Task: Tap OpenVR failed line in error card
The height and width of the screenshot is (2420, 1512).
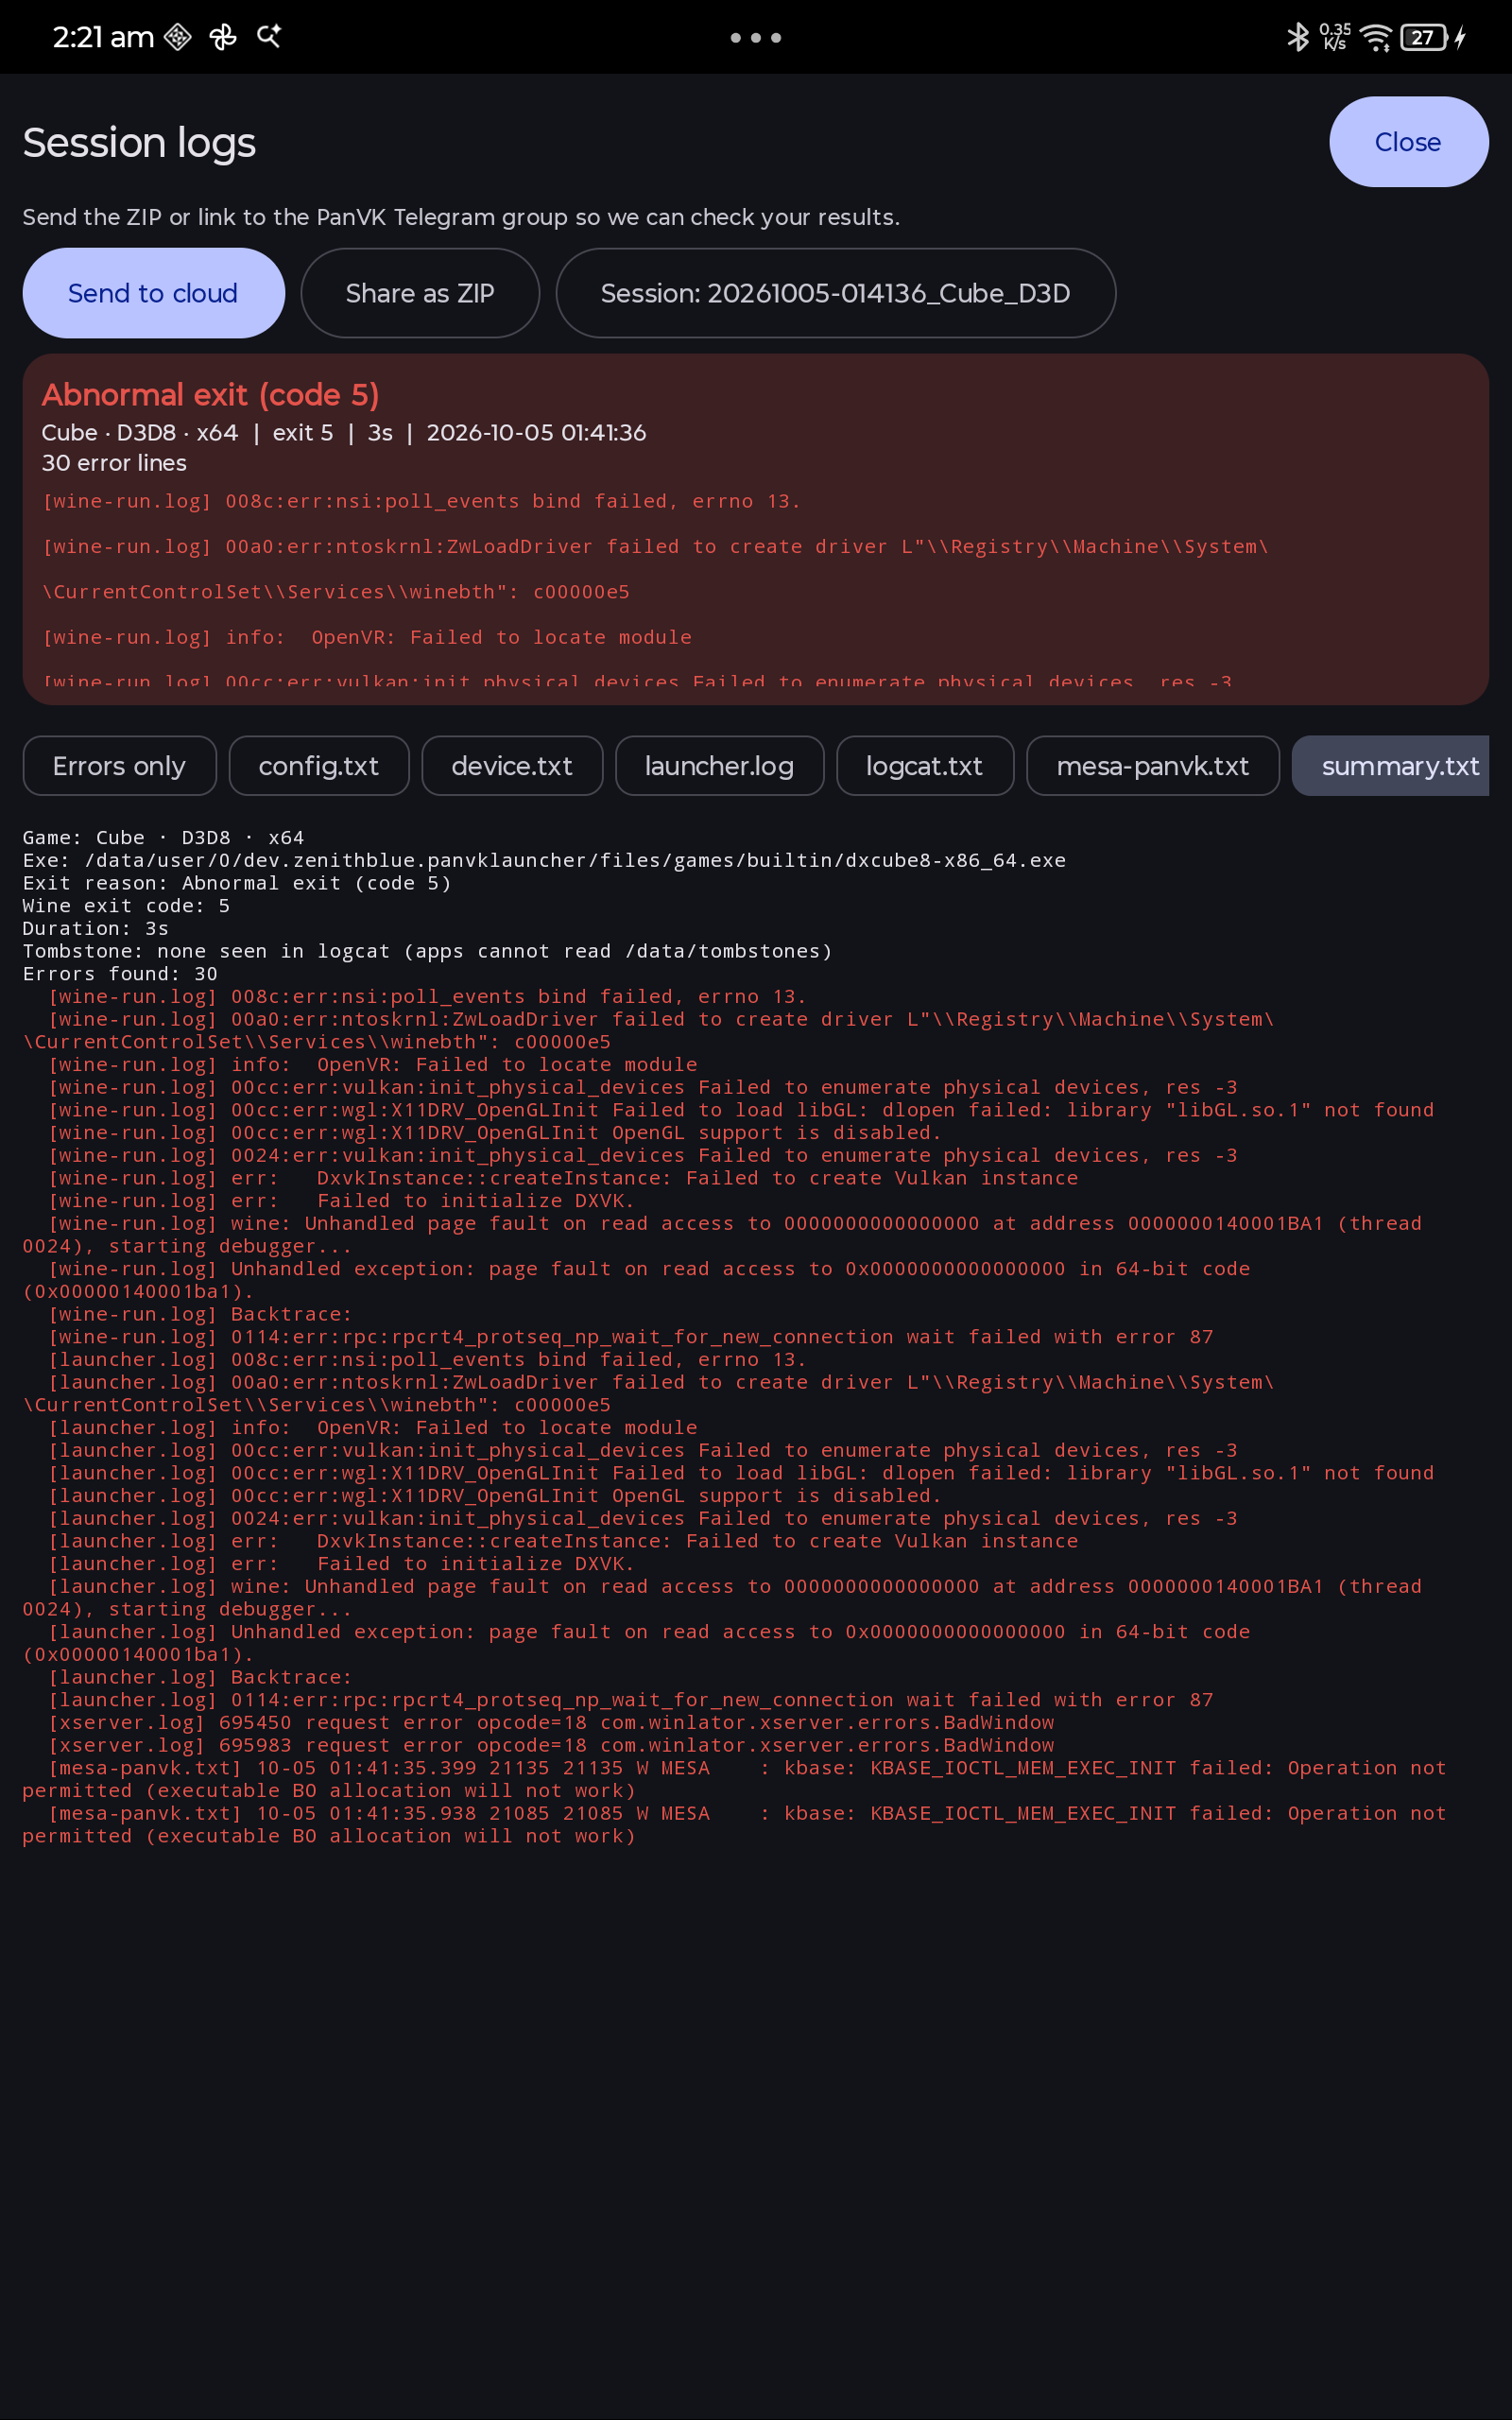Action: point(367,637)
